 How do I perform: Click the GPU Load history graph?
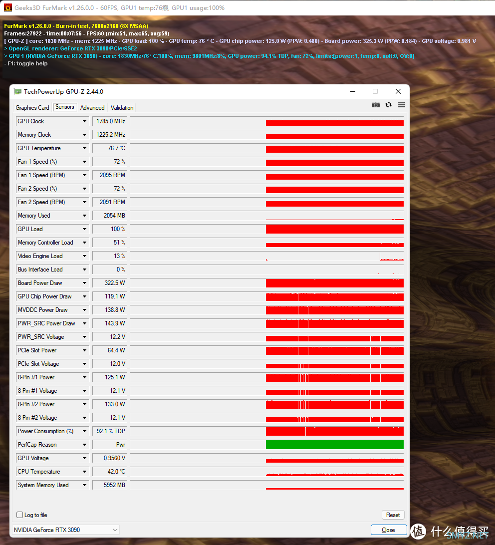click(267, 229)
